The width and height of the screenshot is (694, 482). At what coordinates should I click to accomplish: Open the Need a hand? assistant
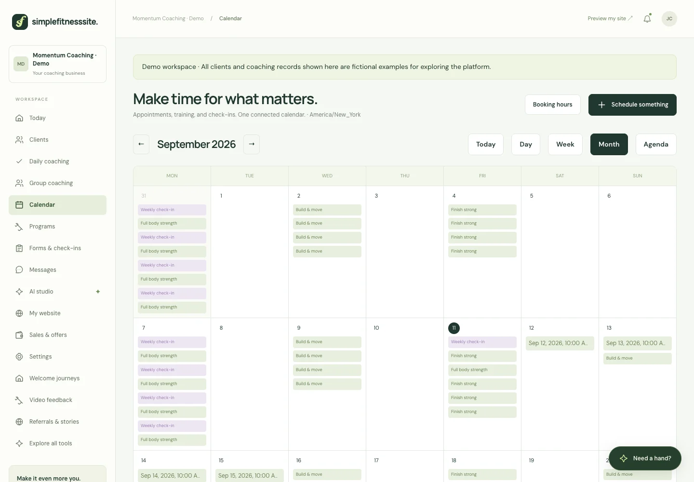(x=645, y=458)
